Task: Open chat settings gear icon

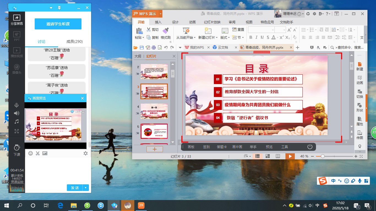Action: point(86,153)
